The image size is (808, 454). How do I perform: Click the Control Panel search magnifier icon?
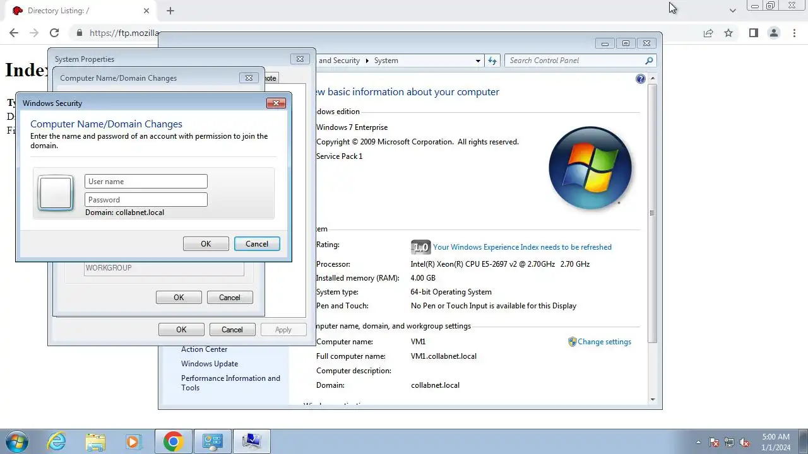tap(649, 61)
